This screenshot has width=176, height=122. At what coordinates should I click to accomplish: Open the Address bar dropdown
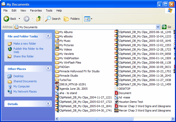click(x=158, y=27)
